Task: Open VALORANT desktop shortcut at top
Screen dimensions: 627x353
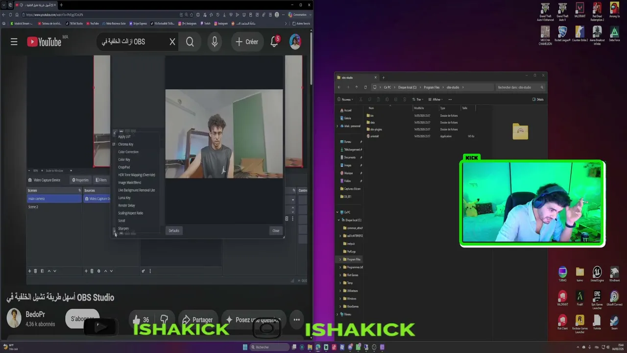Action: tap(580, 11)
